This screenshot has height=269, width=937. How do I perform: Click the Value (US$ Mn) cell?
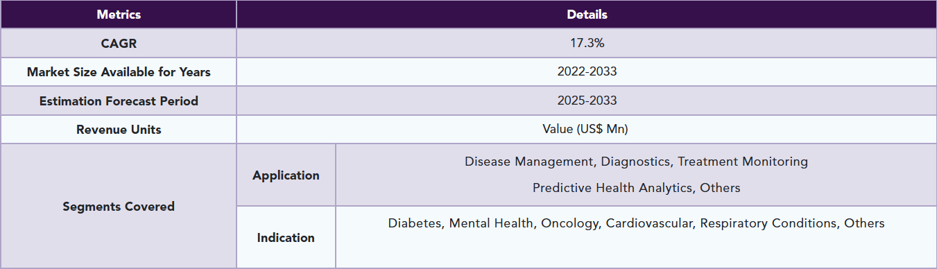587,130
